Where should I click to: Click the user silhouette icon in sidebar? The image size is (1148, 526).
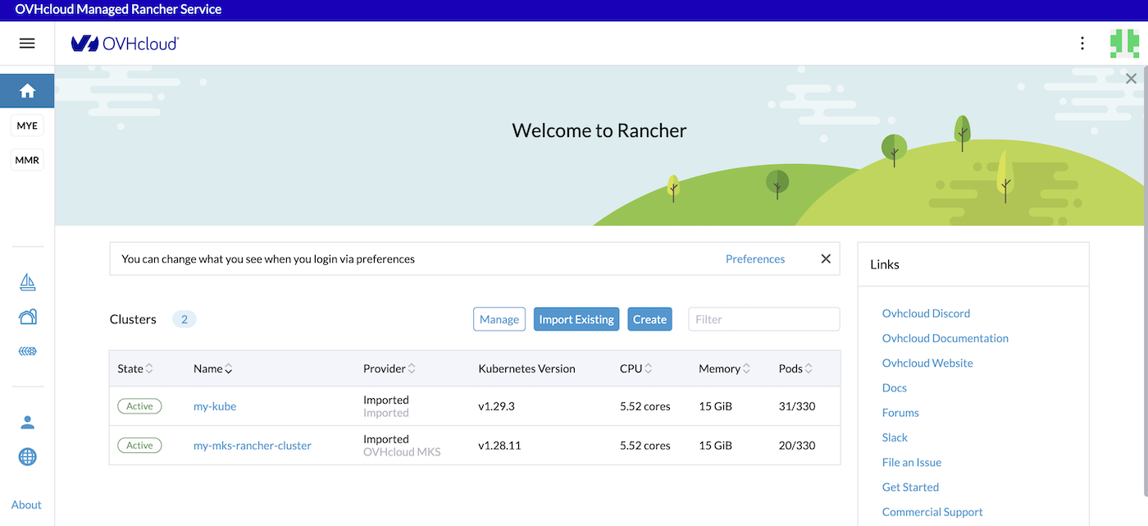[x=27, y=422]
